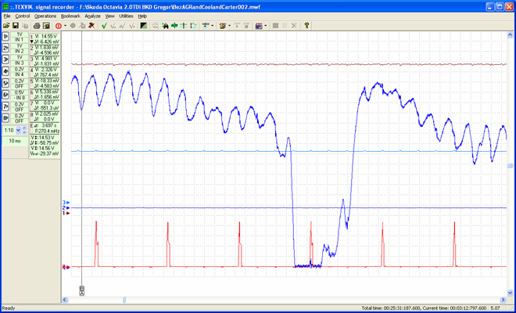Screen dimensions: 516x313
Task: Open the HEX mode dropdown arrow
Action: tap(212, 26)
